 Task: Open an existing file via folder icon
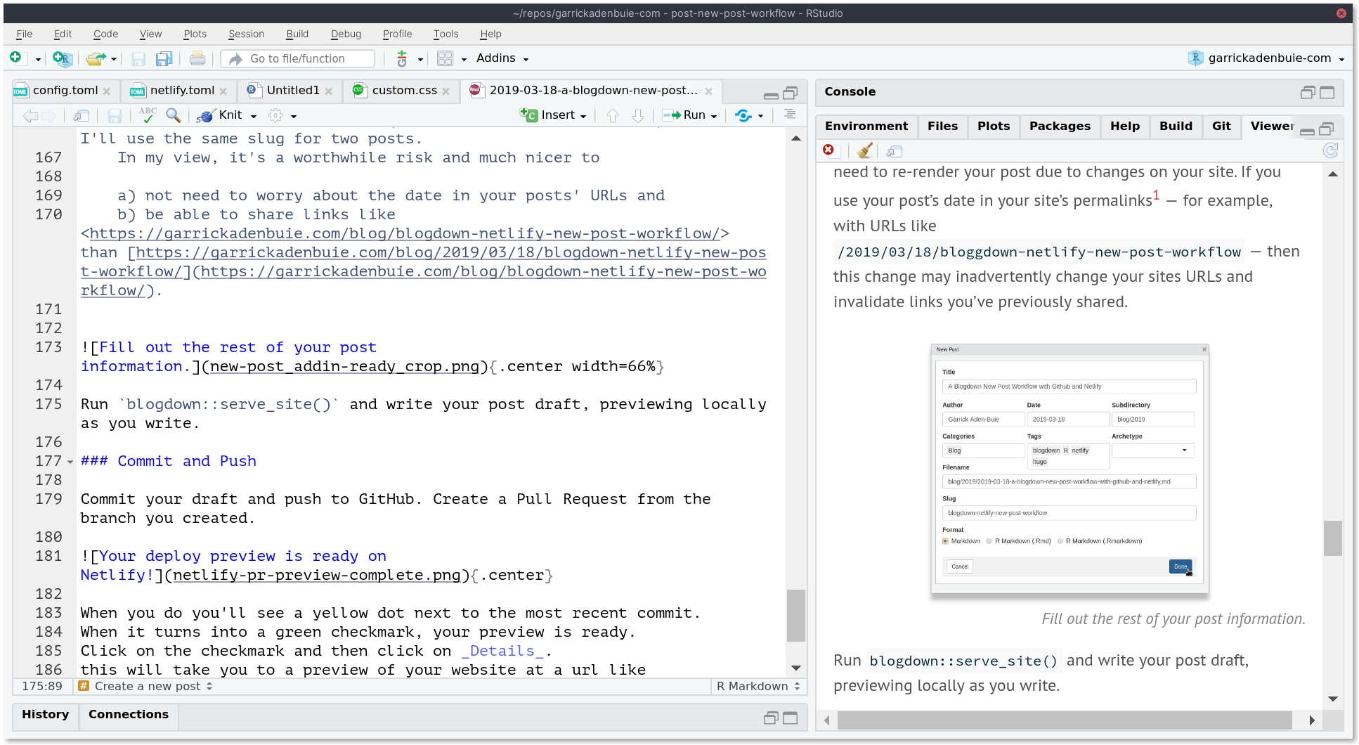point(96,58)
